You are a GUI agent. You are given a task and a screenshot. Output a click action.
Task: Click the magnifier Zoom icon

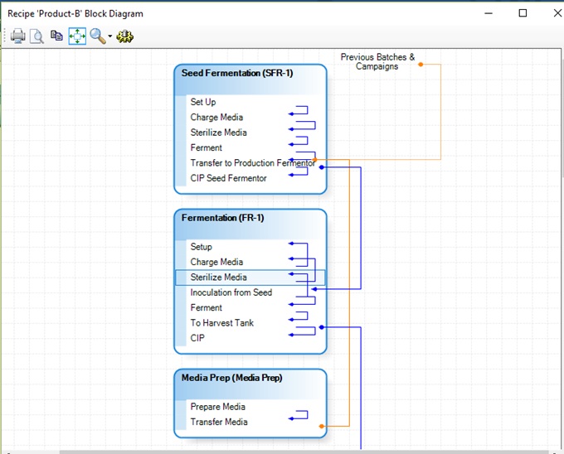tap(97, 36)
